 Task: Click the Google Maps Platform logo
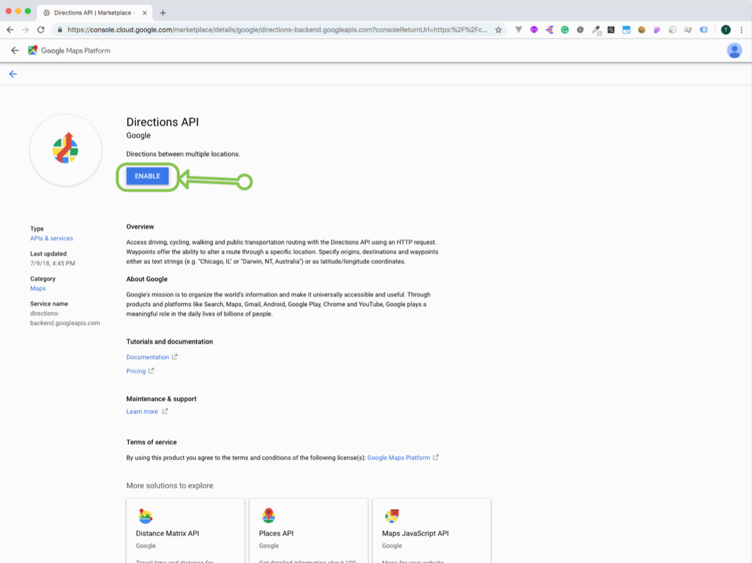point(33,50)
